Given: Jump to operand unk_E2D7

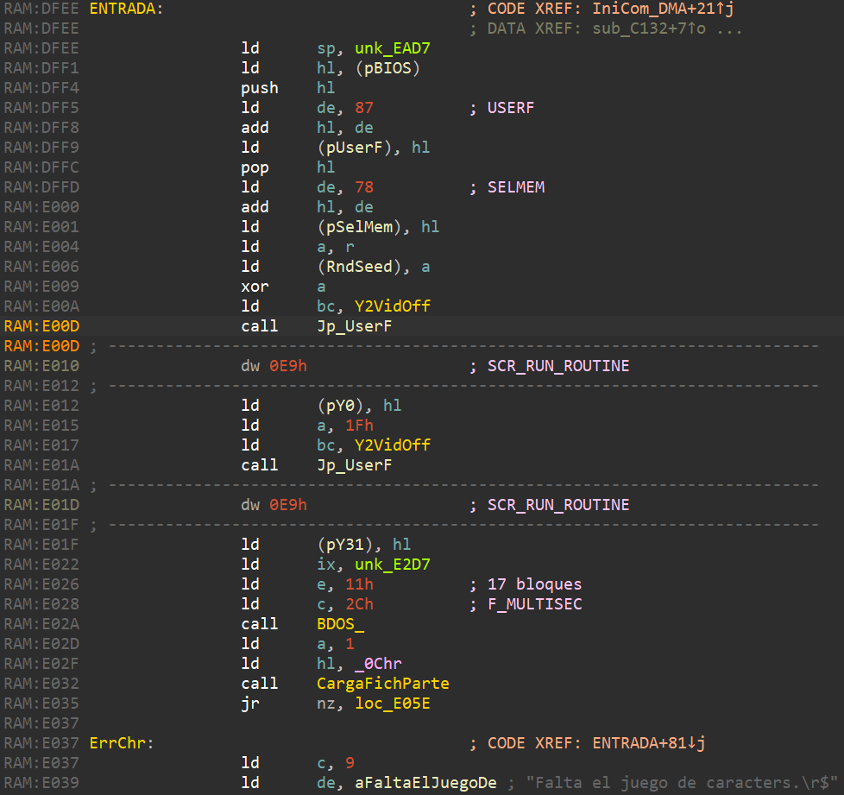Looking at the screenshot, I should pyautogui.click(x=393, y=565).
